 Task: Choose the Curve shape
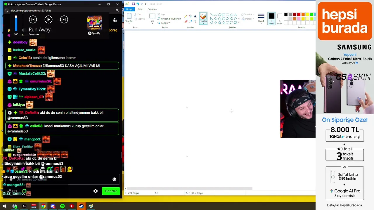(x=216, y=15)
